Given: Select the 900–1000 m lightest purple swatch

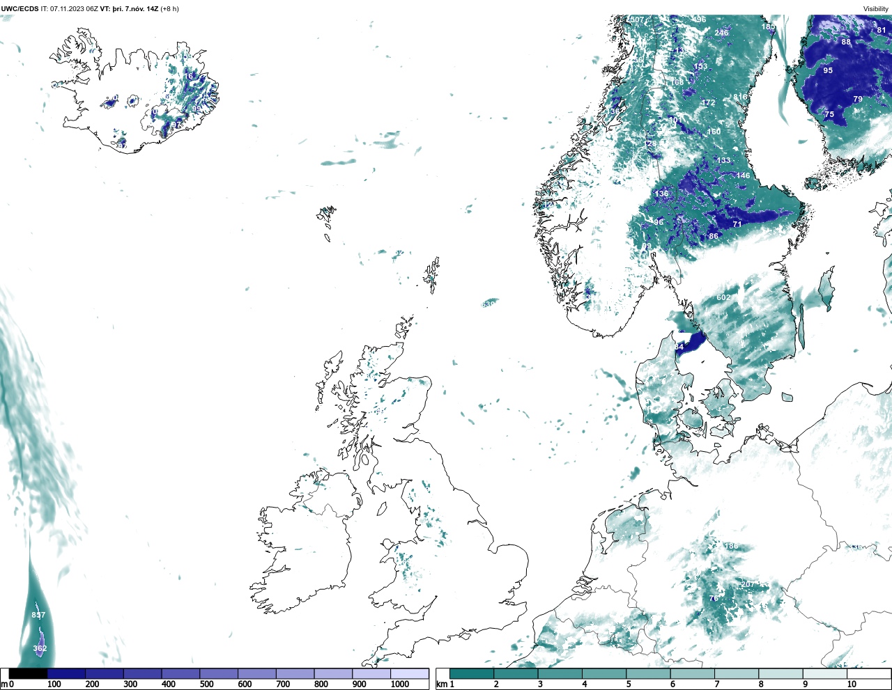Looking at the screenshot, I should (371, 673).
